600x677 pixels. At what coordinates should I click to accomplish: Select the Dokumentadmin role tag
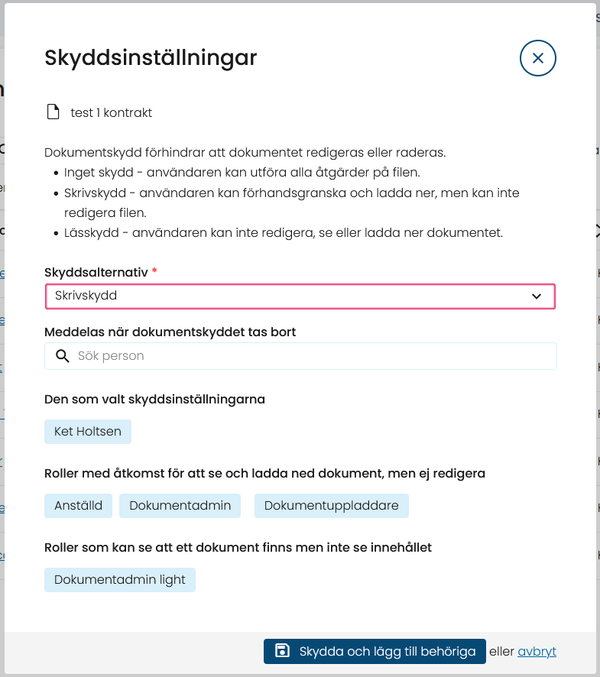point(180,506)
